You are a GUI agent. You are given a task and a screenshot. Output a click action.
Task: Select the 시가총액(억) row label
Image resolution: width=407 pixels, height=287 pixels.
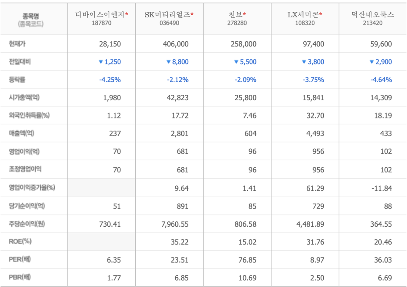tap(24, 97)
